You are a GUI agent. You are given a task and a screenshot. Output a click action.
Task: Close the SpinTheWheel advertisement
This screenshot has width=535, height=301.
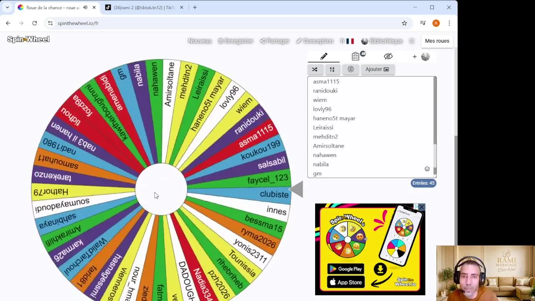point(421,207)
